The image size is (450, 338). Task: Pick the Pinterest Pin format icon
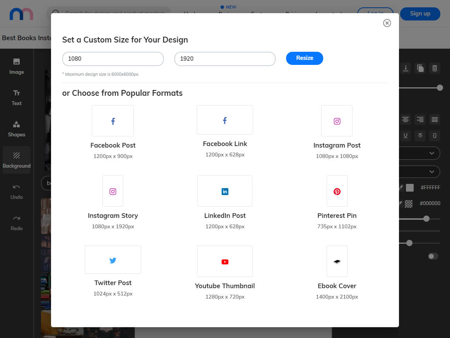(337, 191)
